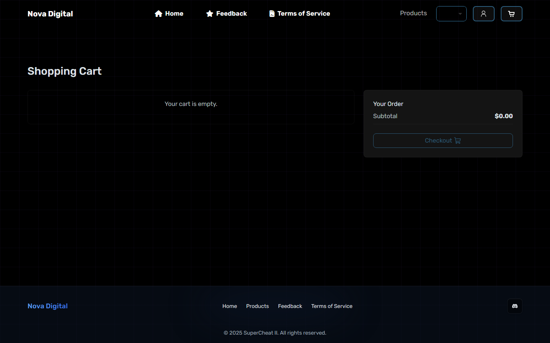Expand the empty dropdown next to Products
Viewport: 550px width, 343px height.
pos(451,14)
